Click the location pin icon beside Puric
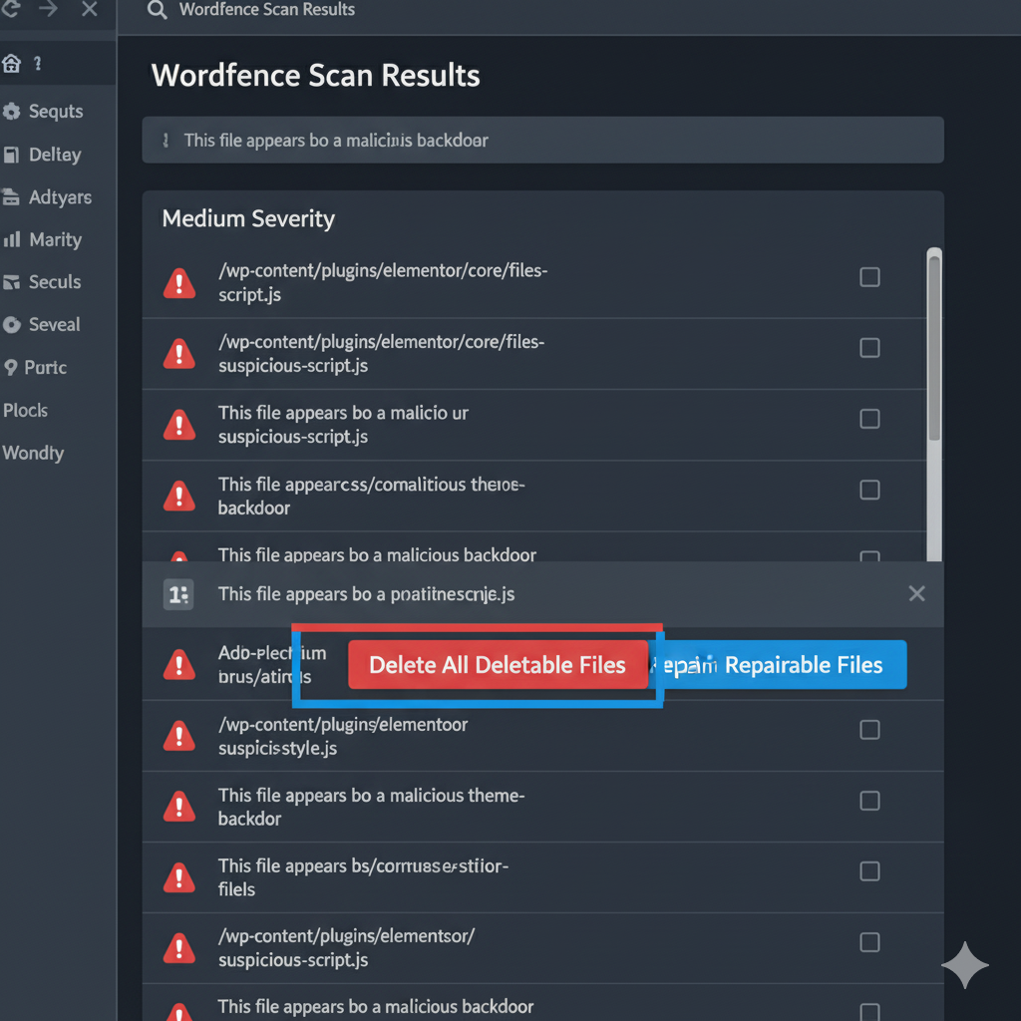 point(12,367)
